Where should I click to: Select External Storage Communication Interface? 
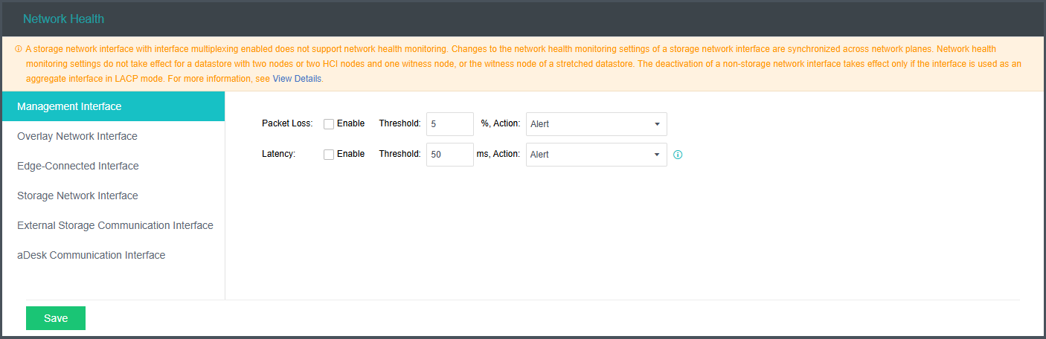(115, 225)
